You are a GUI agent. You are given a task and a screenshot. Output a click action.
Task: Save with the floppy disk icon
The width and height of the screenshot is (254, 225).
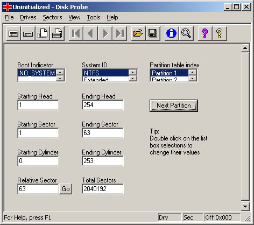(153, 33)
